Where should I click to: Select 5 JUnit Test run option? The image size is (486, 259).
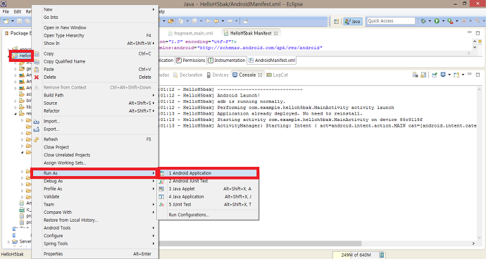(x=208, y=205)
